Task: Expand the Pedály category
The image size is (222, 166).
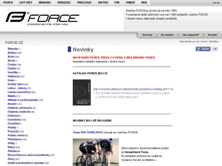Action: click(x=13, y=128)
